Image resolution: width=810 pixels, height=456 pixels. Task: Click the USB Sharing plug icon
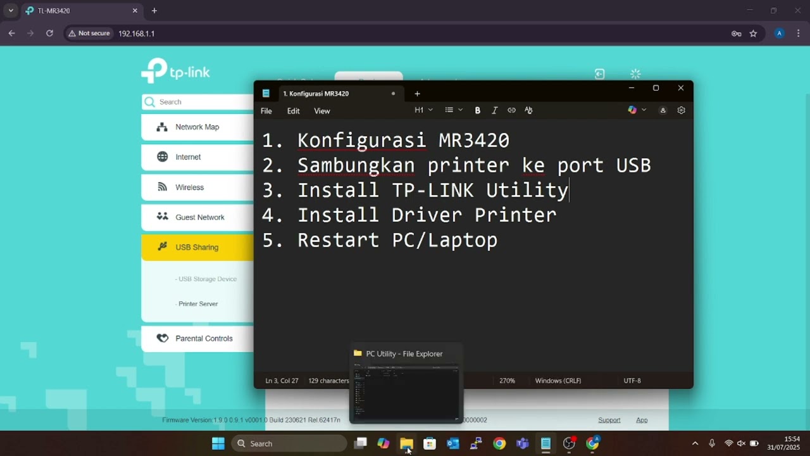pos(163,246)
